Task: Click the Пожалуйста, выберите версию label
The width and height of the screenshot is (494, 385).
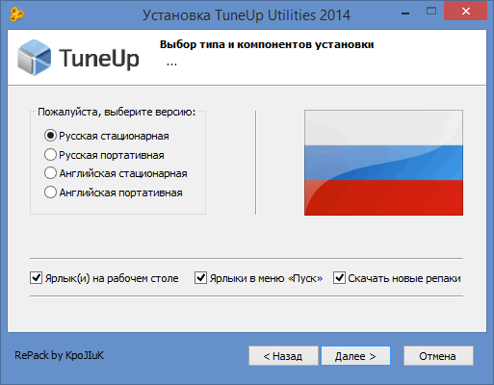Action: coord(117,112)
